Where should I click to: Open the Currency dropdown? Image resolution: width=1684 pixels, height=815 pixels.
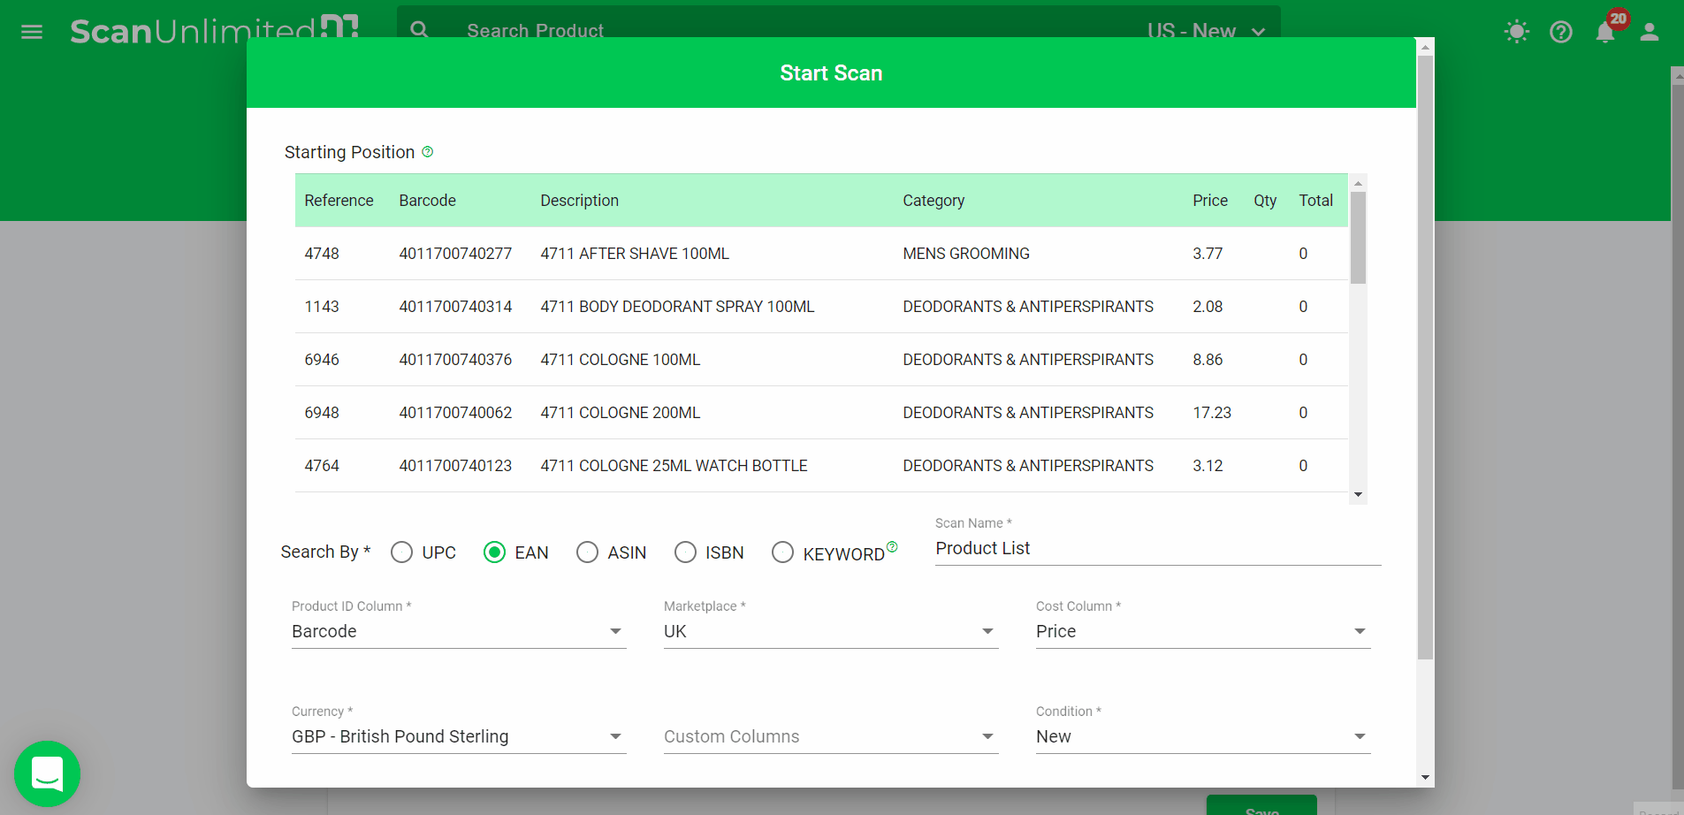point(458,736)
